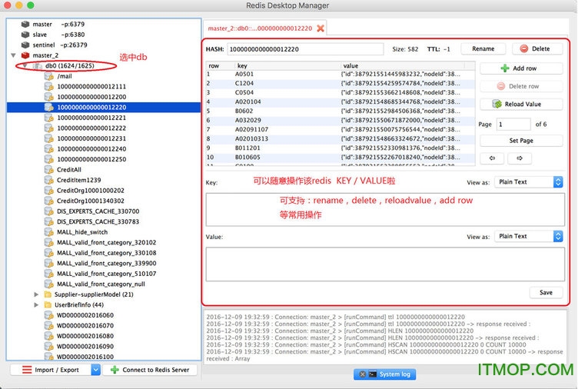Viewport: 578px width, 389px height.
Task: Select key MALL_valid_front_category_320102
Action: click(107, 243)
